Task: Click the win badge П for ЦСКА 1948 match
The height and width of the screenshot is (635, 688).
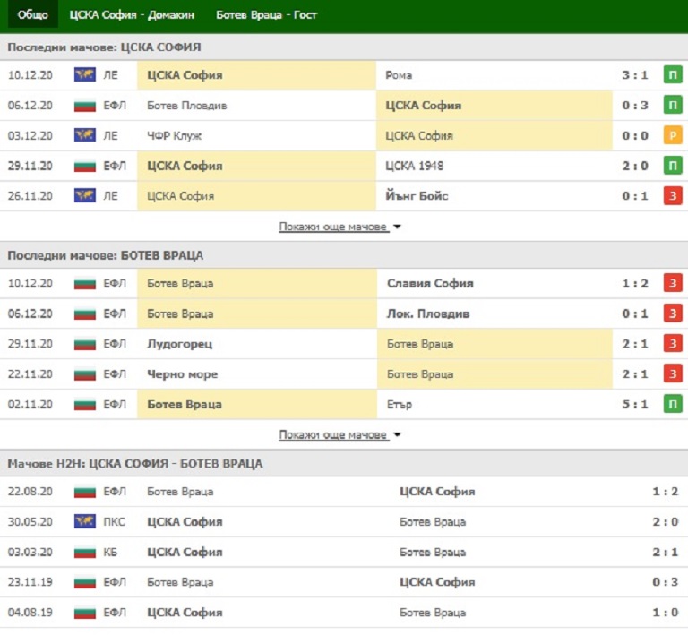Action: point(673,166)
